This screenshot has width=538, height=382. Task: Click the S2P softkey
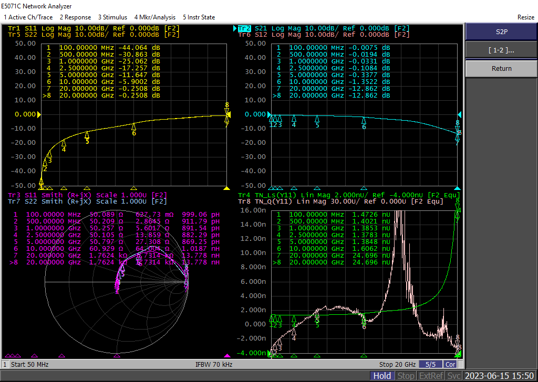pos(501,32)
